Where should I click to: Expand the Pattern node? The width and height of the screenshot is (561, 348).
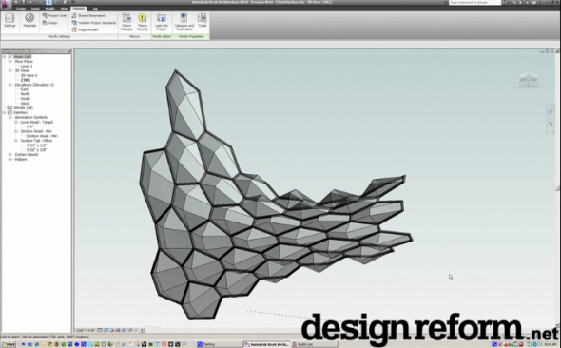[10, 159]
